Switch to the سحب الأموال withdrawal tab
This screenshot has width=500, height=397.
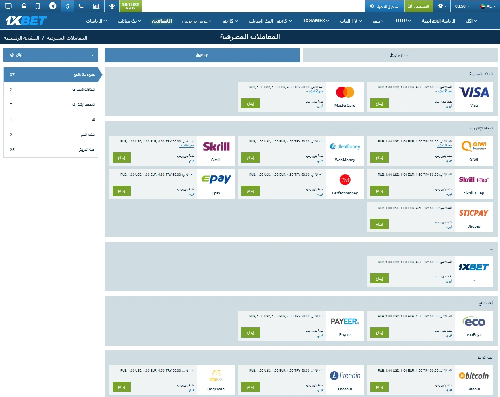click(x=399, y=55)
